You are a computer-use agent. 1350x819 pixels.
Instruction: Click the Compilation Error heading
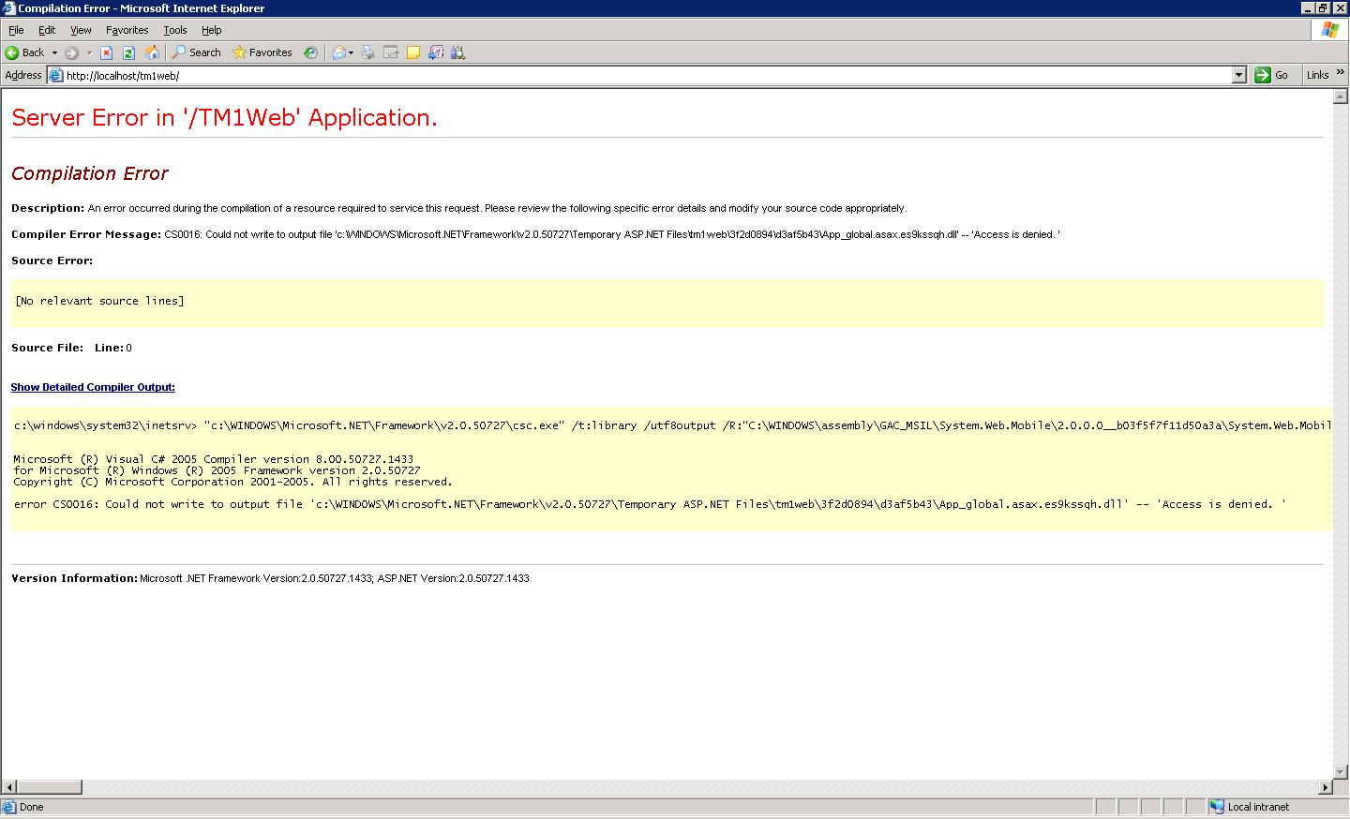tap(89, 173)
